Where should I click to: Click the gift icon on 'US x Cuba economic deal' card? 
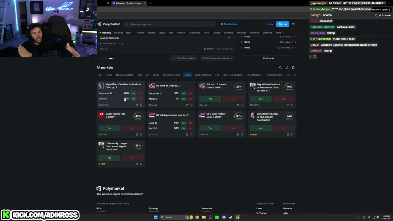(x=187, y=134)
